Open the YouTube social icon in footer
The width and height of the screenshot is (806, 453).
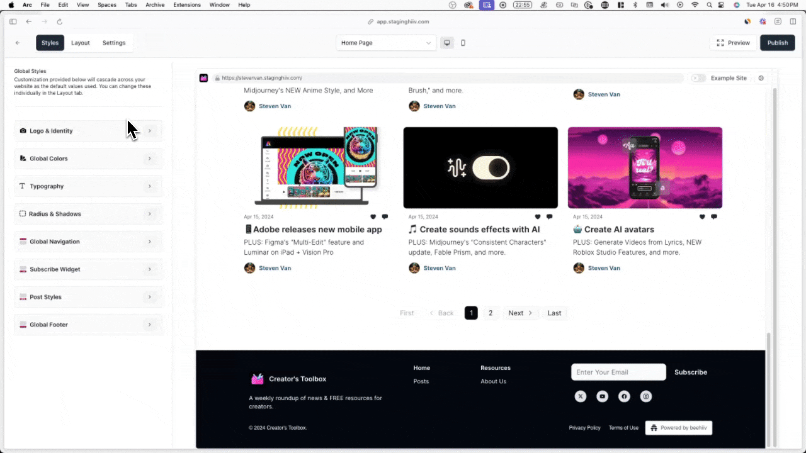603,396
